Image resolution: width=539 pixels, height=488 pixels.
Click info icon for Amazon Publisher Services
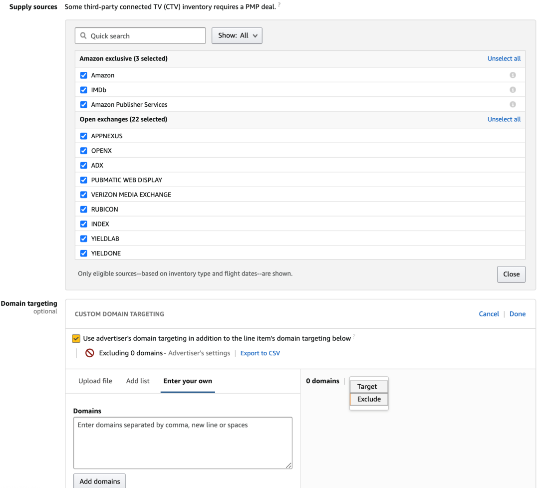[513, 105]
